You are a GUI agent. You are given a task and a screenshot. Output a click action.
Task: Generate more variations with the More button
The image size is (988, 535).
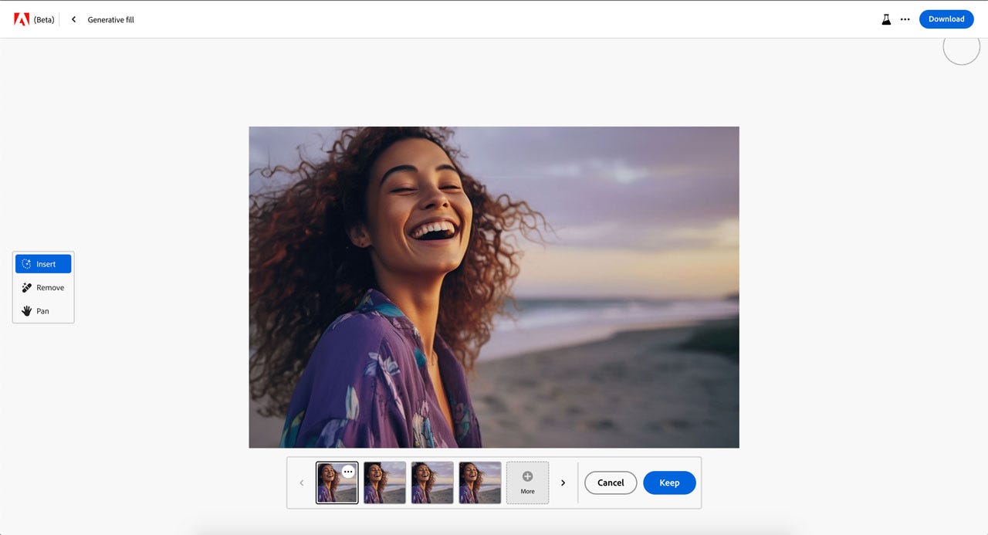click(x=527, y=482)
